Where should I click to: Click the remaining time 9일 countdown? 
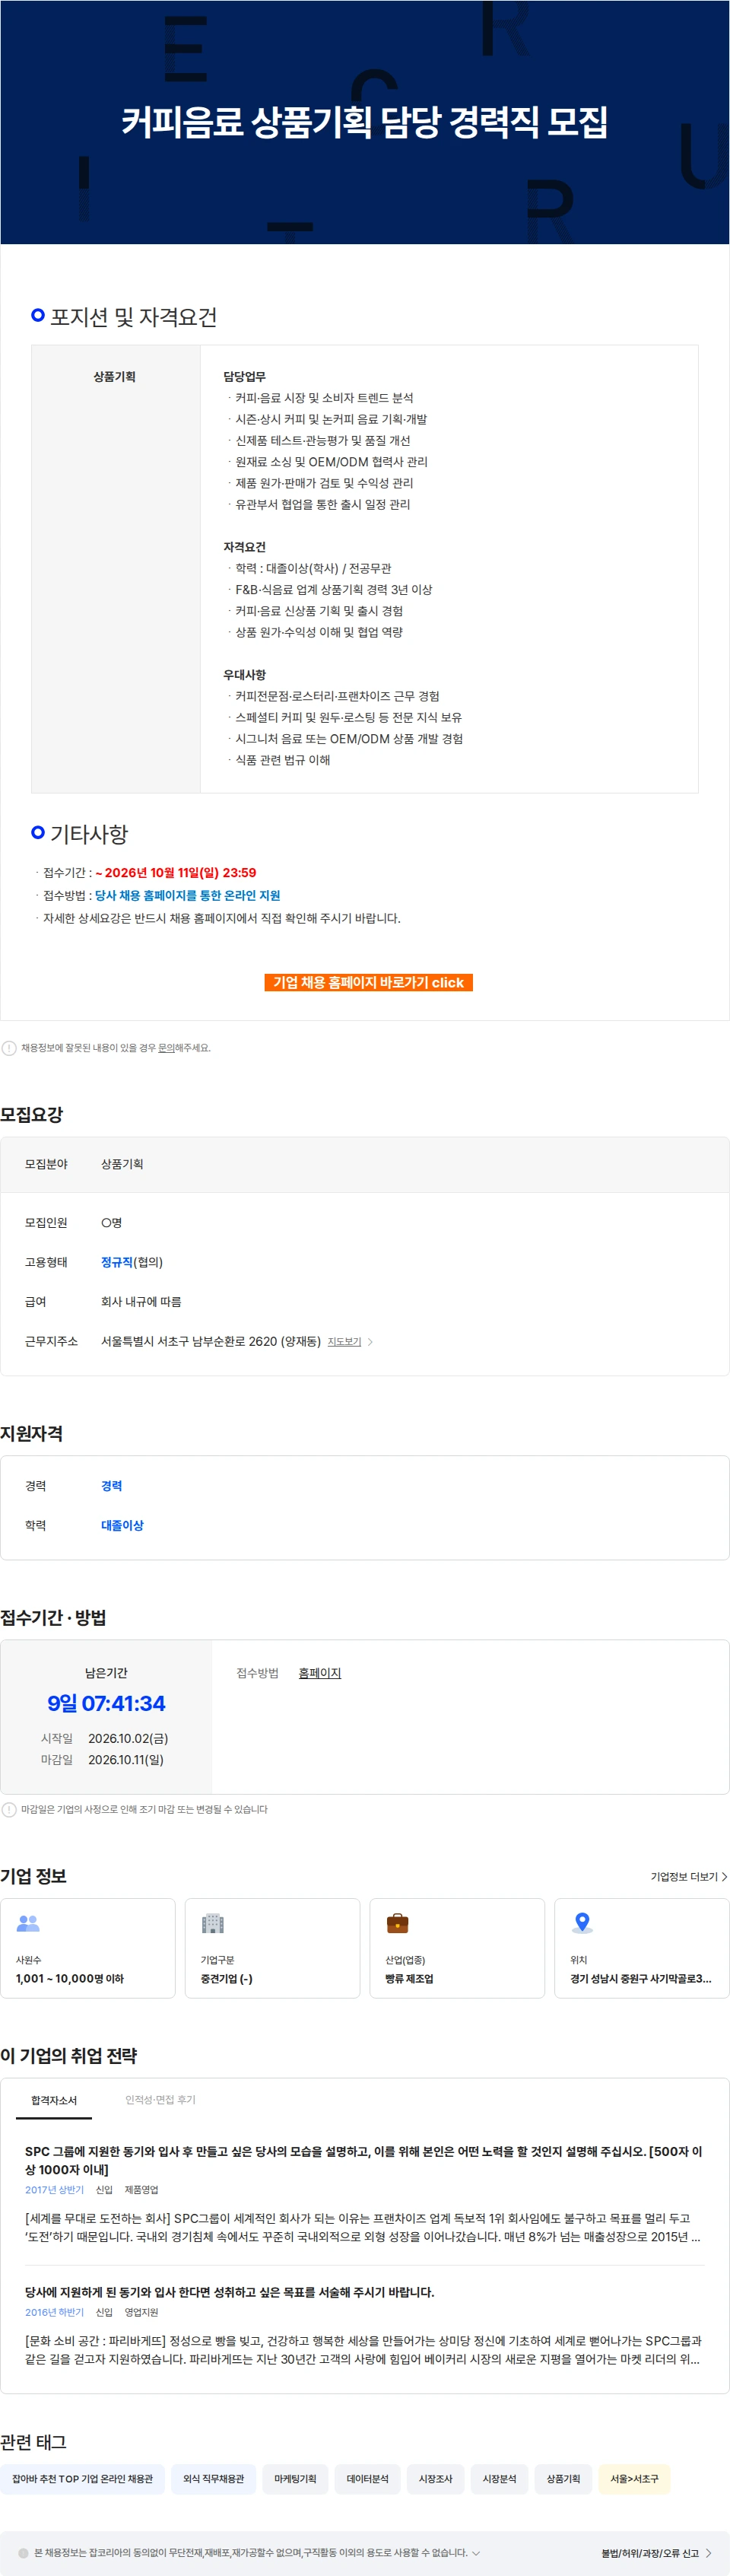[106, 1703]
